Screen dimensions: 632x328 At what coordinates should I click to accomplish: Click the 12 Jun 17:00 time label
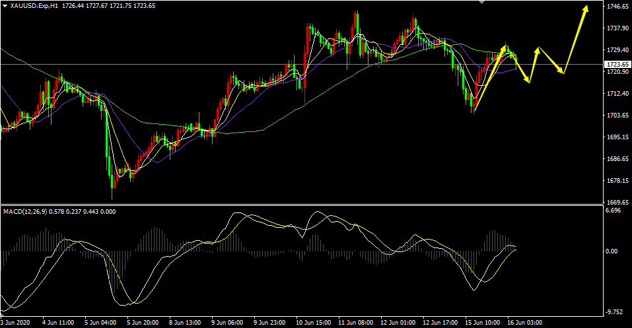tap(440, 323)
